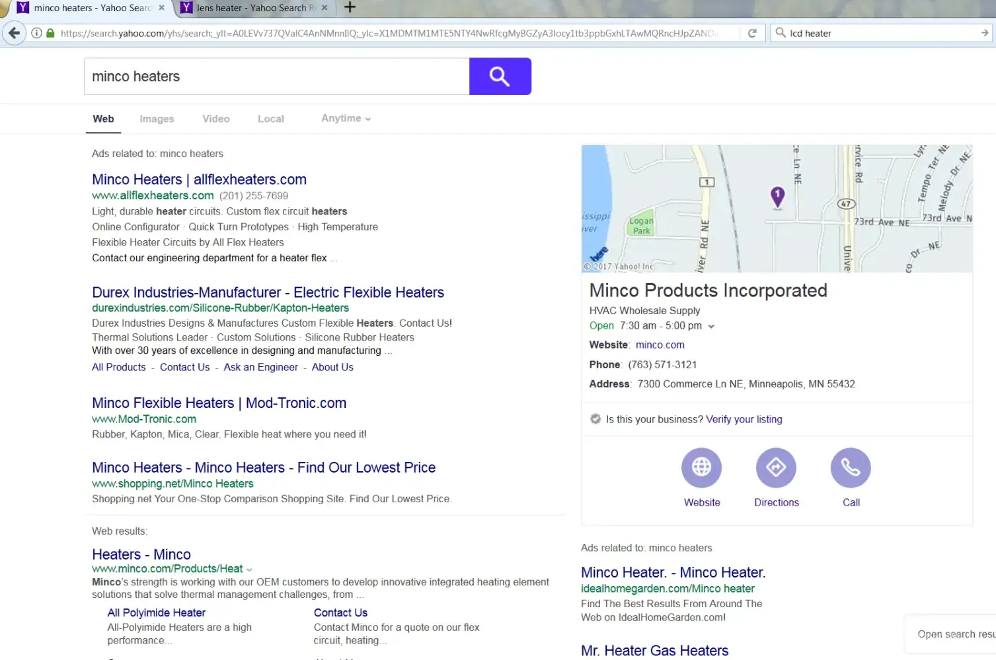This screenshot has width=996, height=660.
Task: Switch to the Images search tab
Action: (157, 119)
